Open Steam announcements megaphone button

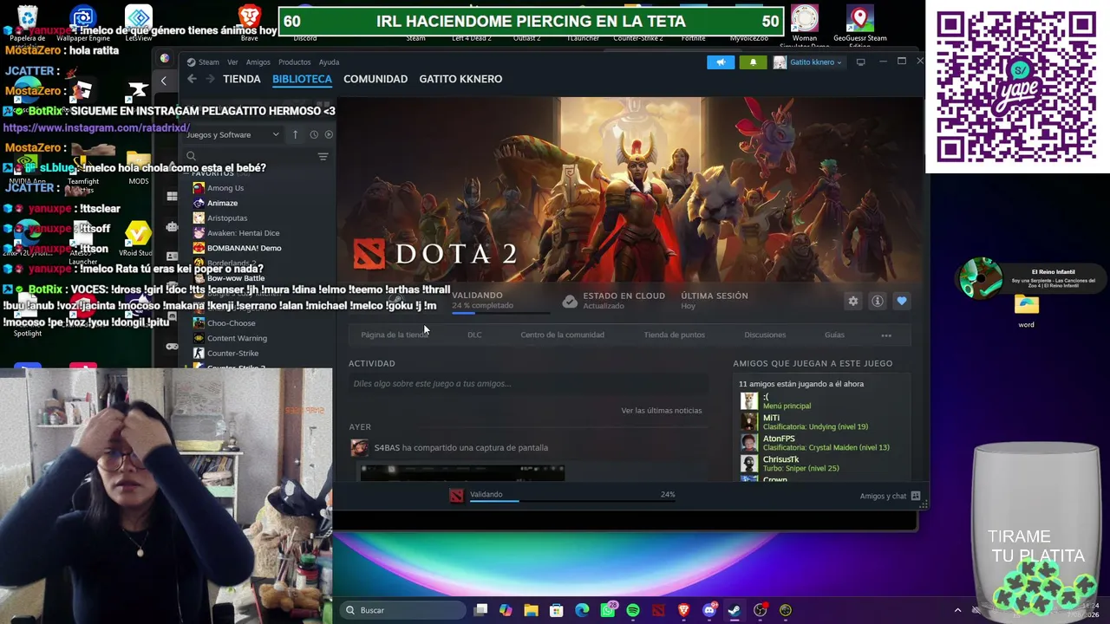[x=721, y=62]
